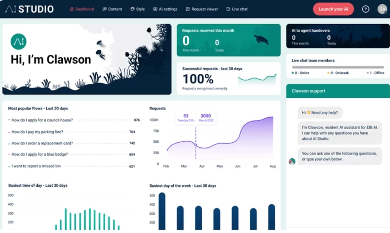Open the Dashboard tab
The height and width of the screenshot is (233, 390).
82,9
